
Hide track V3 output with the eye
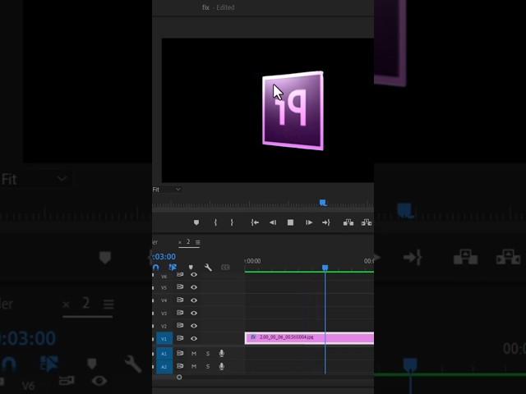[194, 313]
